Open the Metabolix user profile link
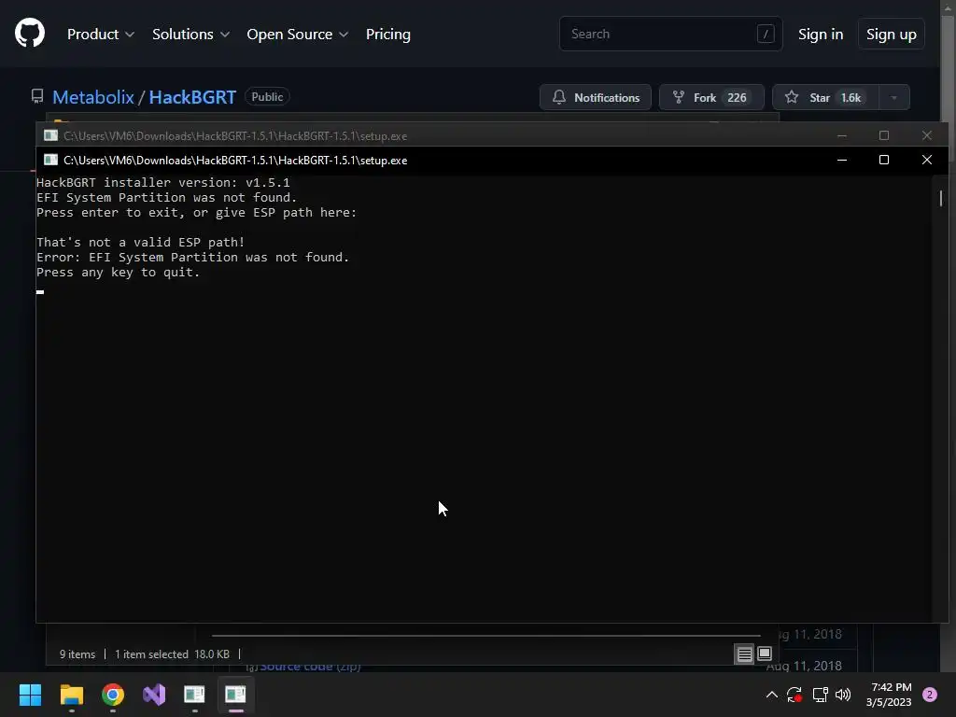956x717 pixels. (x=92, y=97)
